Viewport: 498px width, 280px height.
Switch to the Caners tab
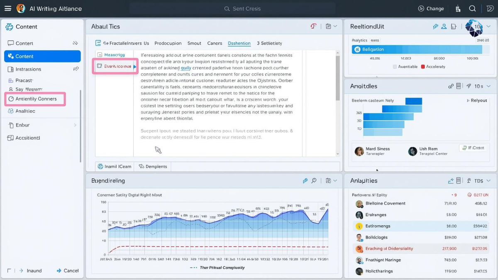pyautogui.click(x=215, y=43)
